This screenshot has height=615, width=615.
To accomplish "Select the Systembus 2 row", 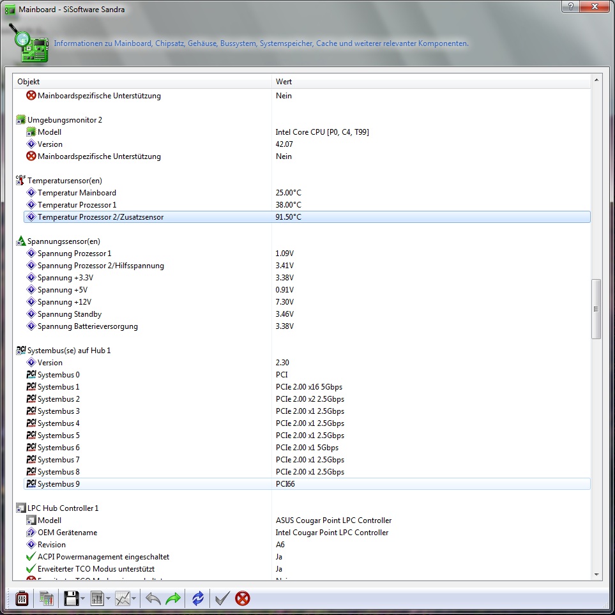I will [x=307, y=399].
